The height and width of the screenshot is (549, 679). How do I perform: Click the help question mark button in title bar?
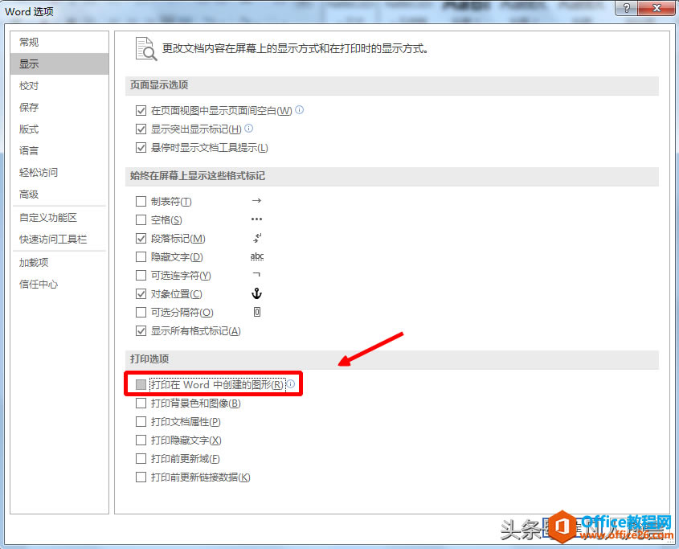627,8
